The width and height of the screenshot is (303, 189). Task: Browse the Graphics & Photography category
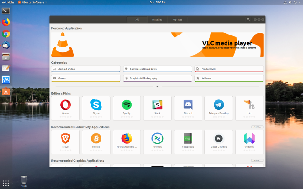tap(157, 78)
